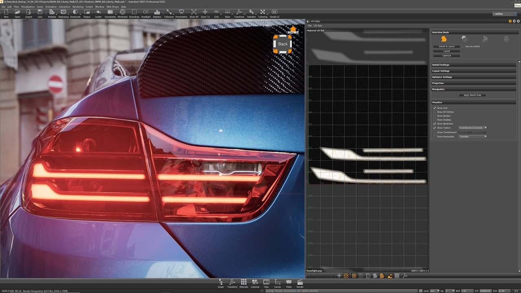Open the Materials module icon
Image resolution: width=521 pixels, height=293 pixels.
click(x=243, y=283)
